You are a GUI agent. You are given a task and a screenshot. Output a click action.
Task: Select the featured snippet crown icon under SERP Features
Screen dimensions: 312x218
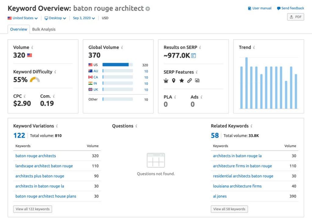click(166, 80)
